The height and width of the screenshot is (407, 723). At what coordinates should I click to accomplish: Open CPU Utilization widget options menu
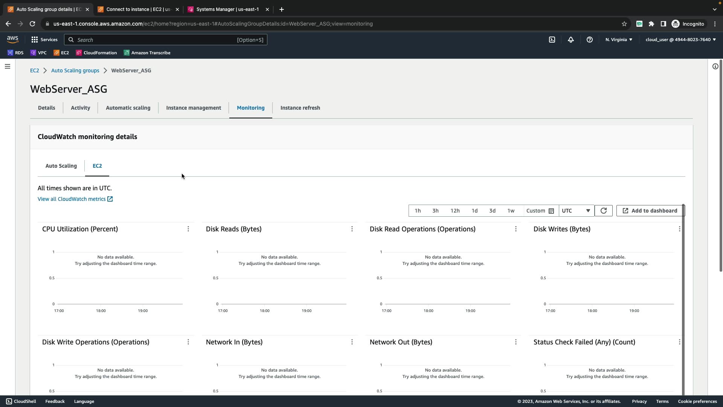(x=188, y=229)
